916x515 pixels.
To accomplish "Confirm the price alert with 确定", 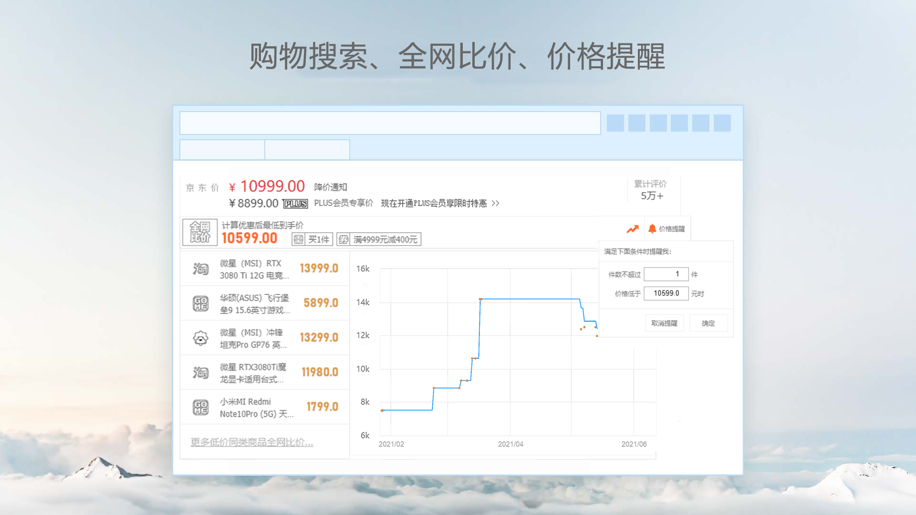I will [x=708, y=323].
